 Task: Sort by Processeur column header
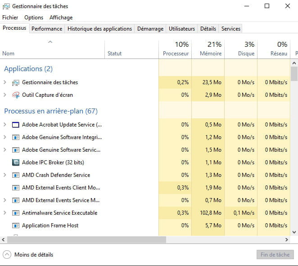pyautogui.click(x=175, y=49)
